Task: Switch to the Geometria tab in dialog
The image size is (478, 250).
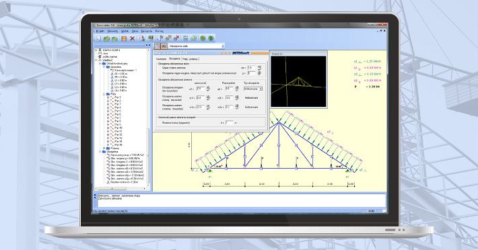Action: 162,59
